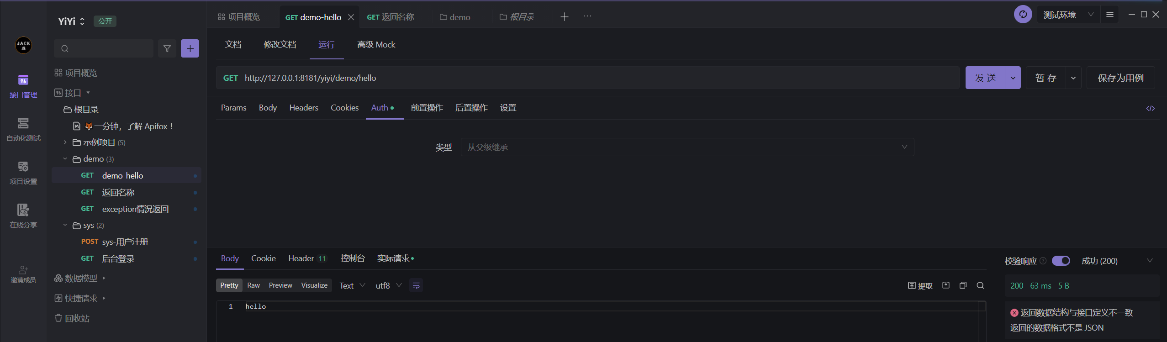Open the 在线分享 sidebar section
Viewport: 1167px width, 342px height.
click(x=23, y=216)
